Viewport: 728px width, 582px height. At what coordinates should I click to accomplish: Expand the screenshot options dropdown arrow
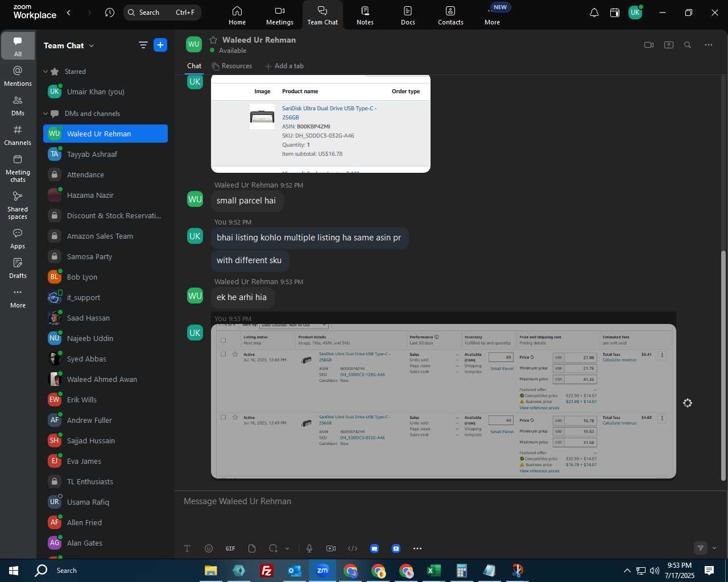[x=287, y=548]
